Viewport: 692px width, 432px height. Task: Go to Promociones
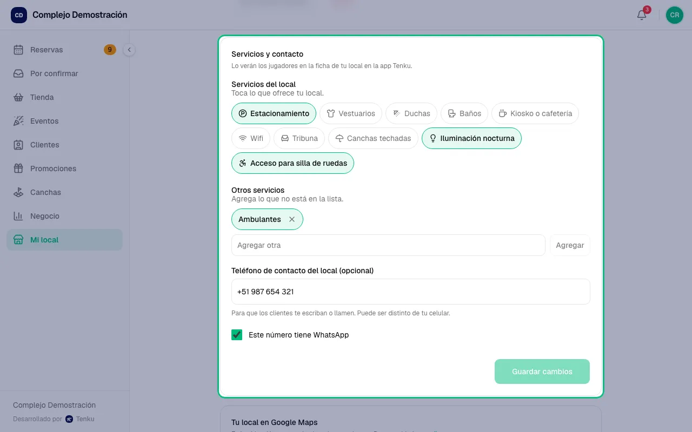pyautogui.click(x=65, y=168)
